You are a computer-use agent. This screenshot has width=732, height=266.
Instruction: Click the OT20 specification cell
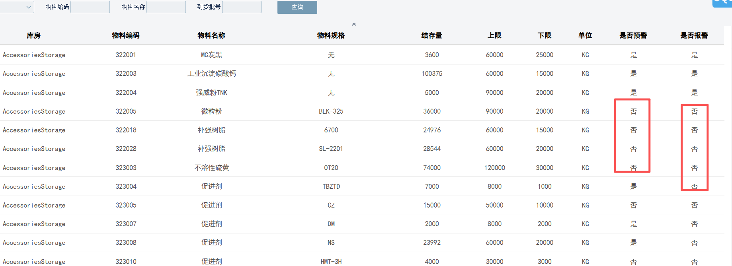pyautogui.click(x=331, y=168)
